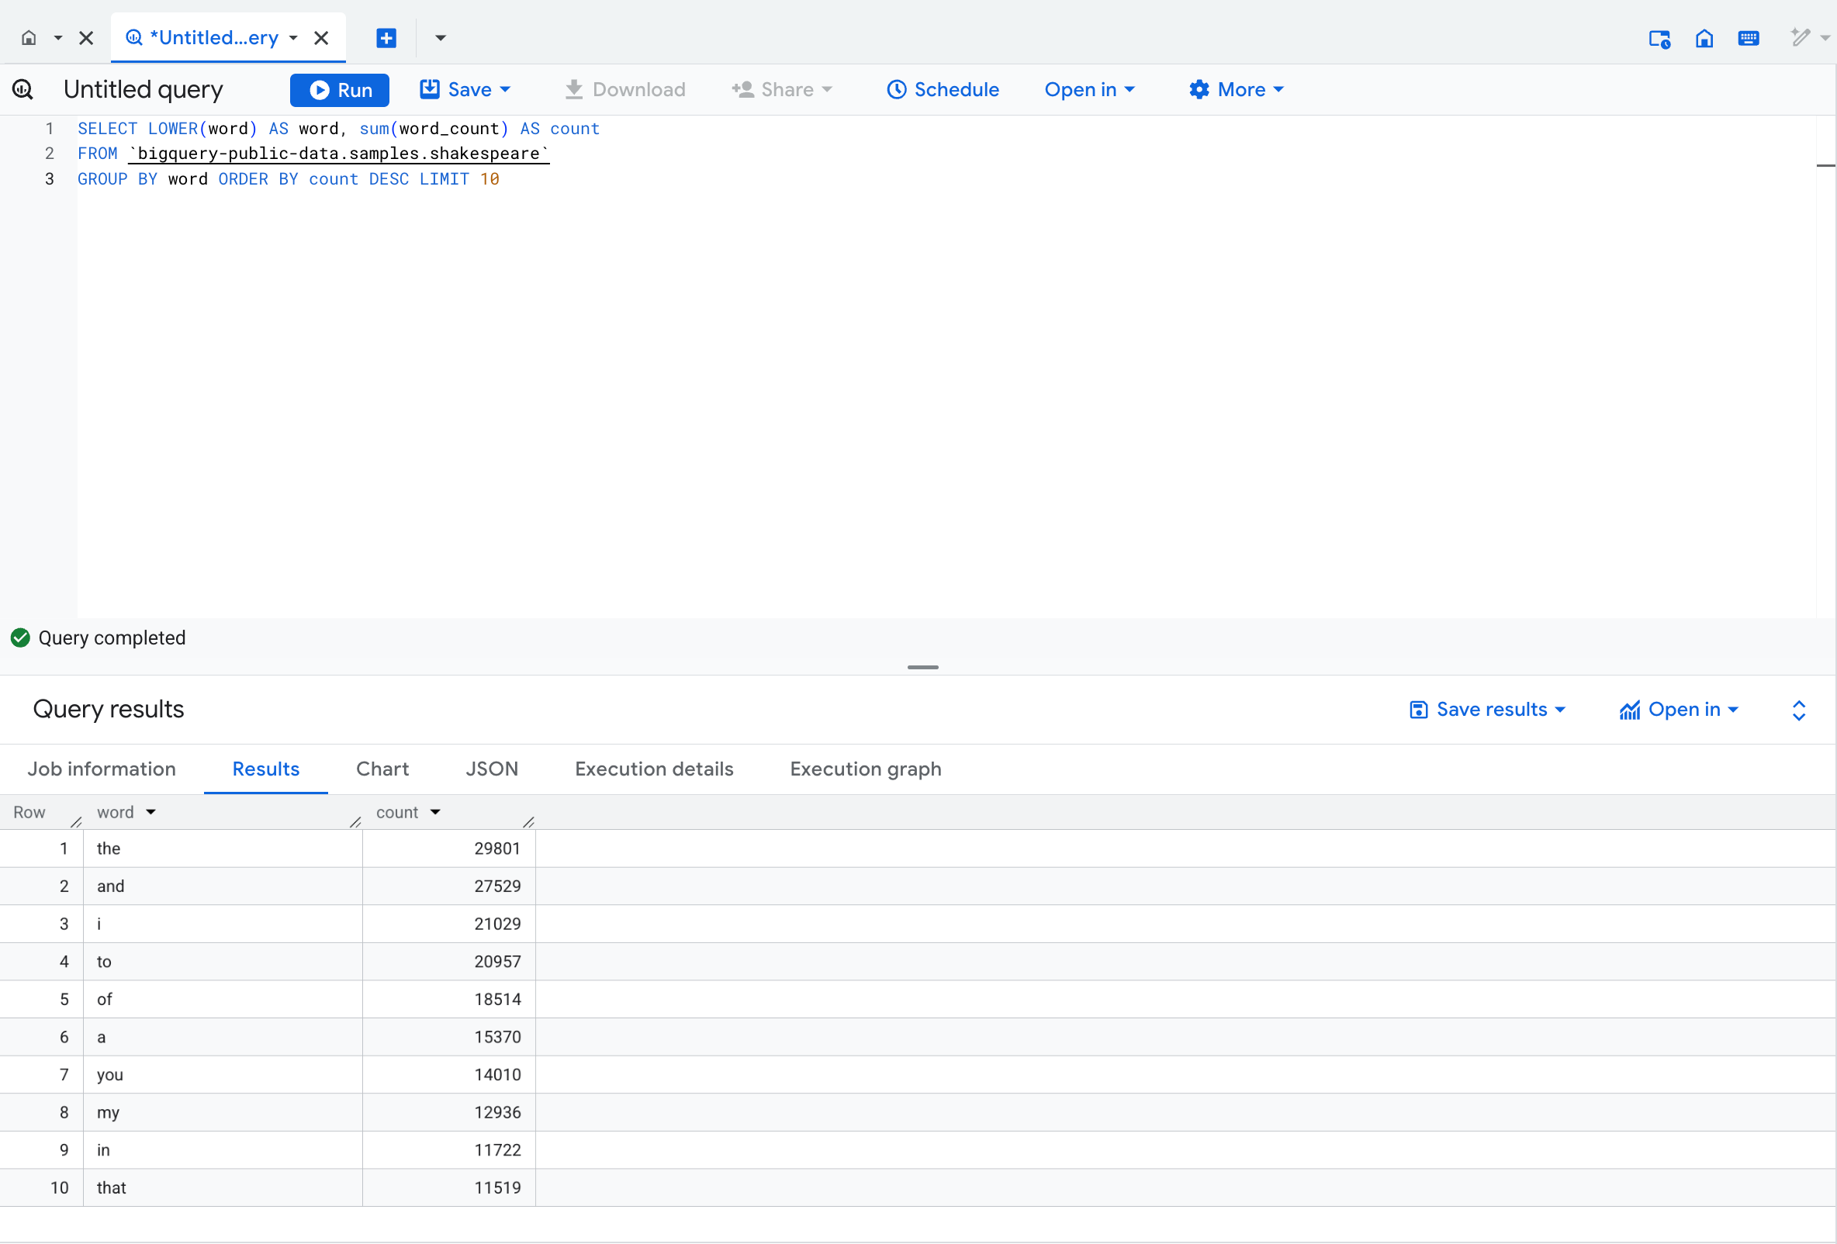The width and height of the screenshot is (1837, 1244).
Task: Open the Share menu
Action: pos(782,89)
